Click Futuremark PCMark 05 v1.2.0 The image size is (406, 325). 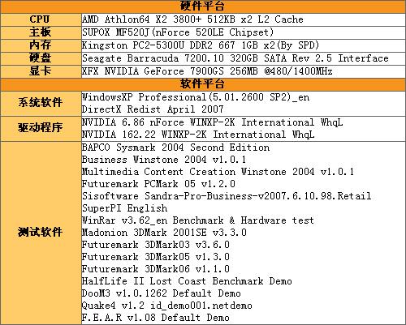158,184
